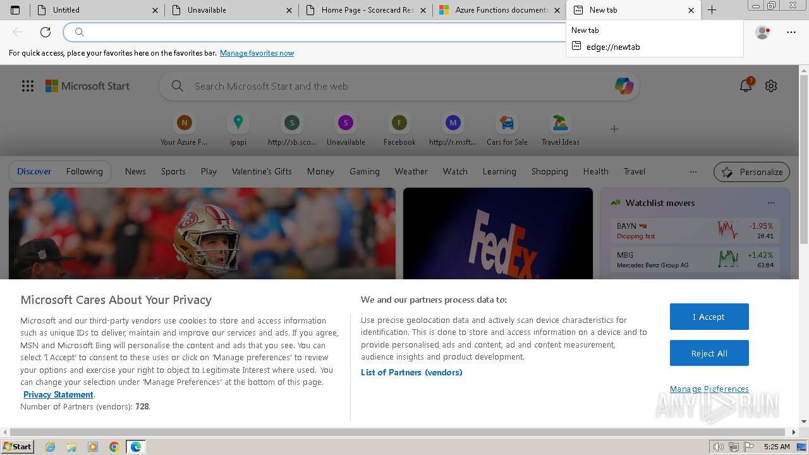Screen dimensions: 809x455
Task: Open the Privacy Statement link
Action: tap(58, 394)
